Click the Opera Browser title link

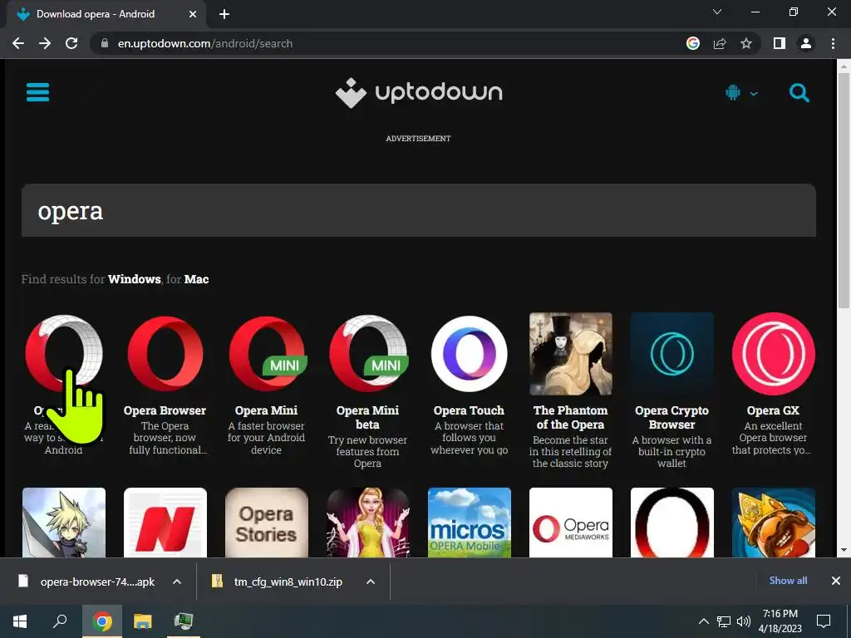coord(165,410)
